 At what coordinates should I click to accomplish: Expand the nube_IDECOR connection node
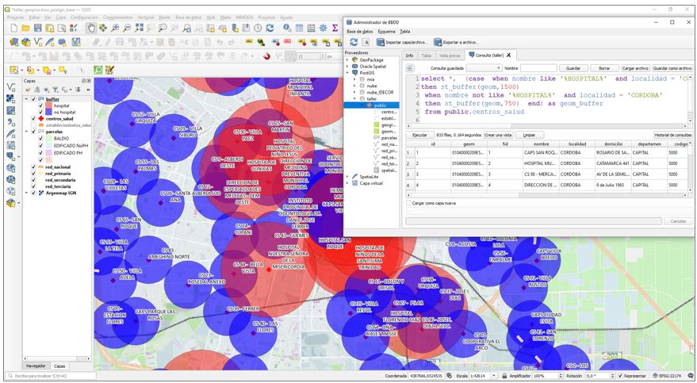[x=354, y=92]
